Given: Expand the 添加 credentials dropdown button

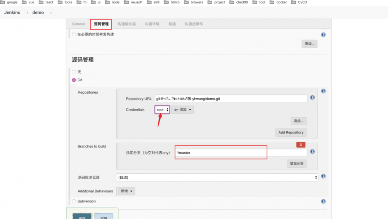Looking at the screenshot, I should coord(182,109).
